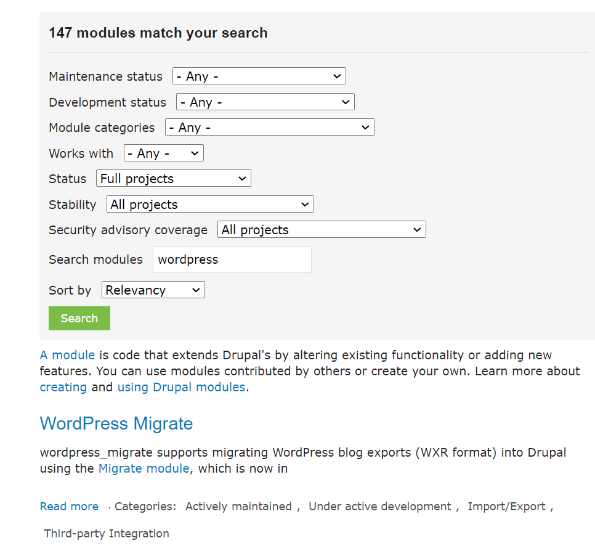Click the Security advisory coverage label
The width and height of the screenshot is (595, 546).
(128, 230)
